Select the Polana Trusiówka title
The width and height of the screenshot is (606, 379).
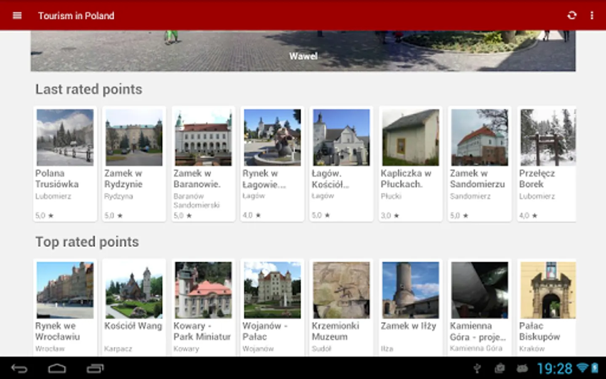point(57,179)
